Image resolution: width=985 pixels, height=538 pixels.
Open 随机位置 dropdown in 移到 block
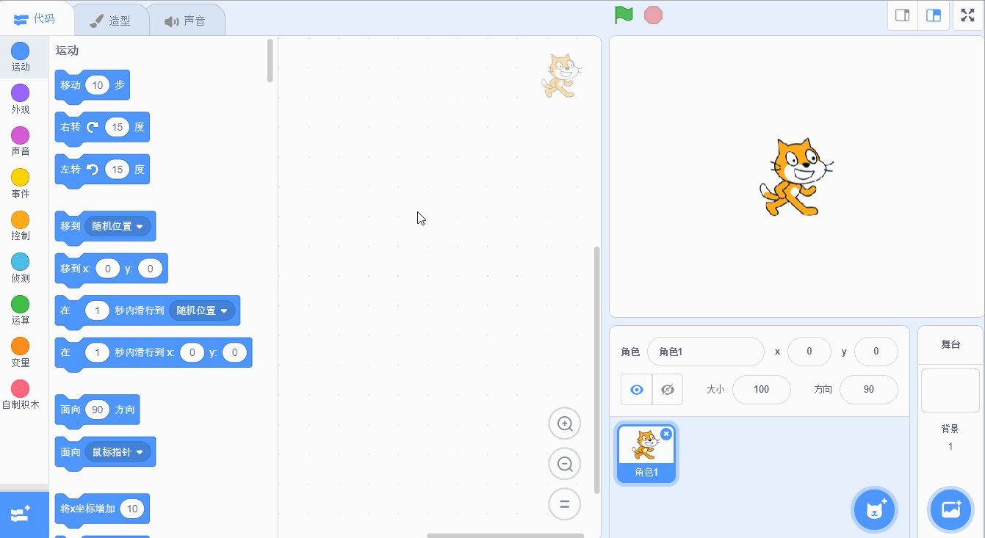tap(118, 226)
